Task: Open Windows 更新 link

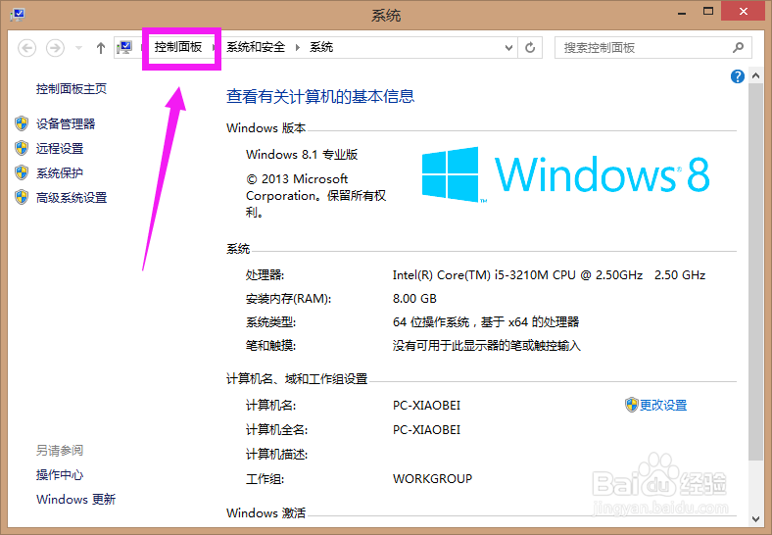Action: coord(75,500)
